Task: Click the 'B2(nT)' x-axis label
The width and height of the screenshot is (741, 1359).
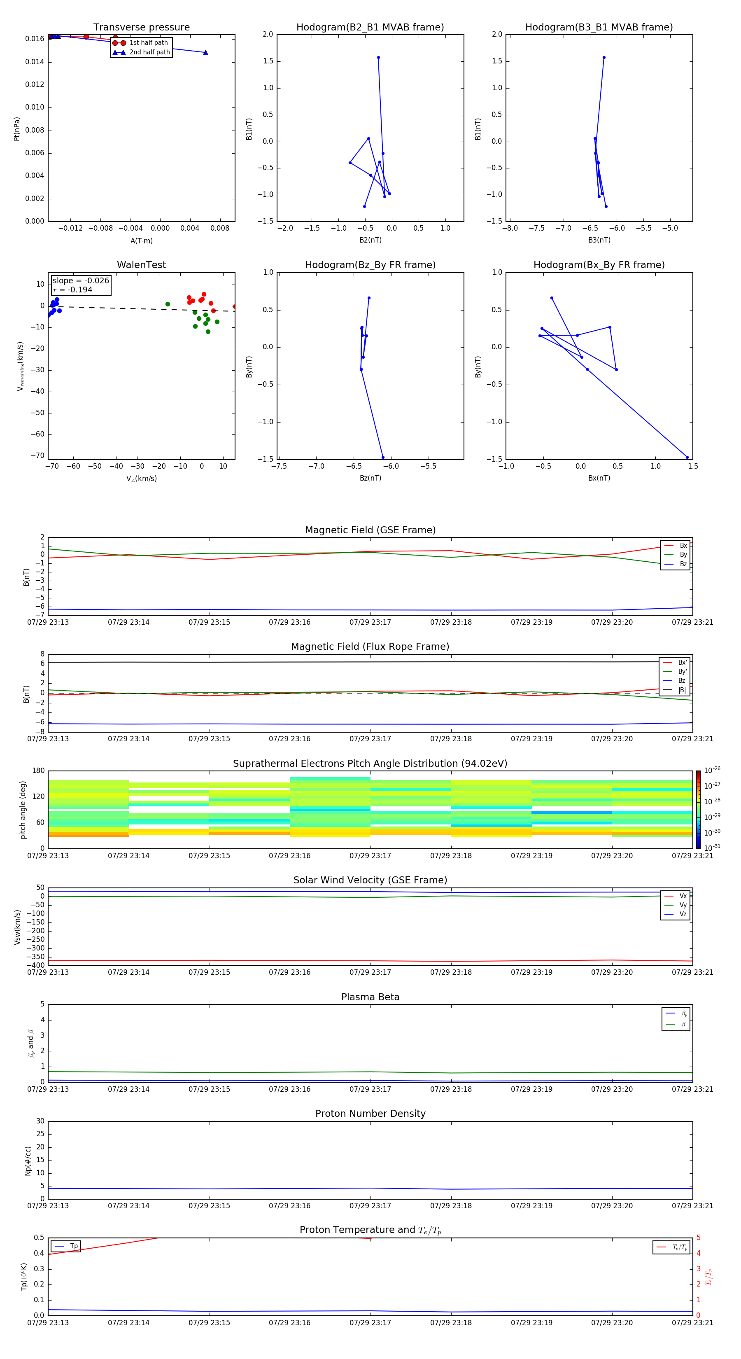Action: [x=370, y=241]
